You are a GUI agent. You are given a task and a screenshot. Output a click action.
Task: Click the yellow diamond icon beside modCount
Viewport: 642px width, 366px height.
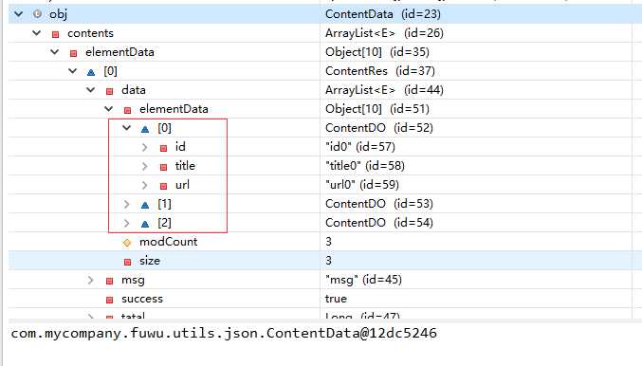pyautogui.click(x=127, y=243)
